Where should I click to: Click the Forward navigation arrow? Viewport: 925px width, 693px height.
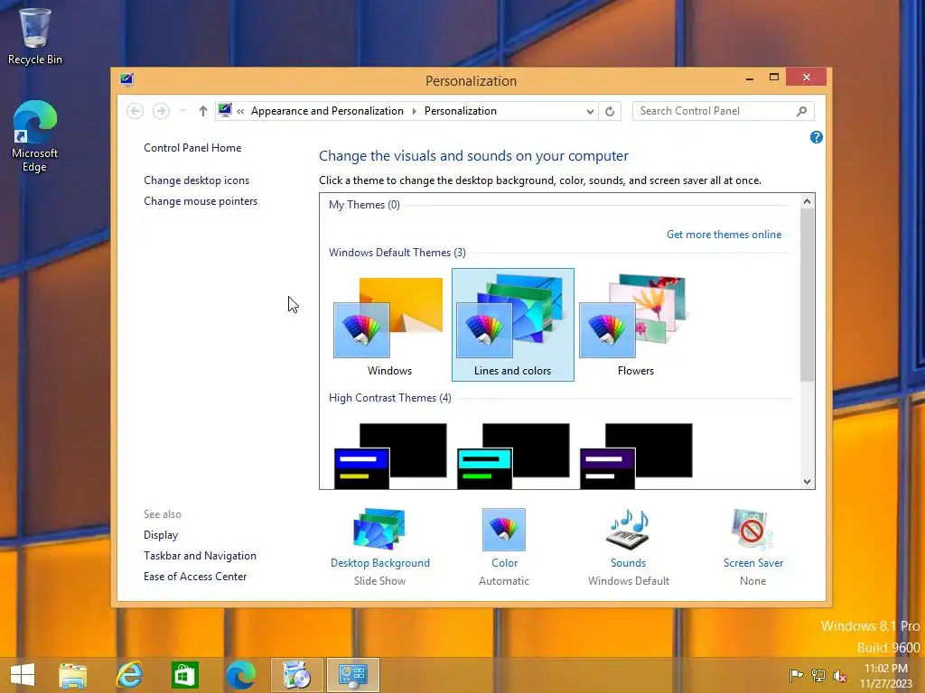tap(161, 111)
